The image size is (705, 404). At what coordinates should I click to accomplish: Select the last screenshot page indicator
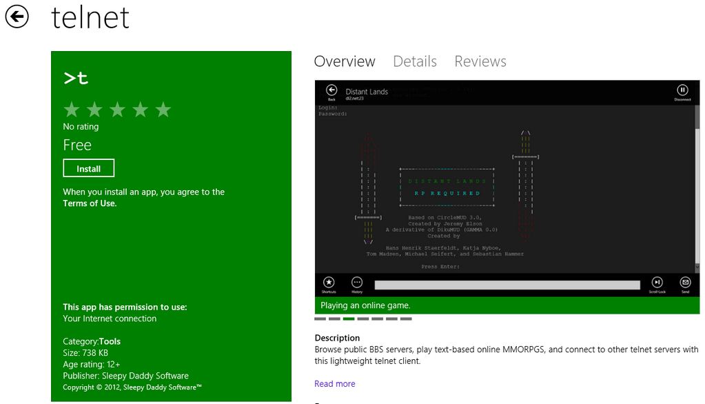[406, 319]
